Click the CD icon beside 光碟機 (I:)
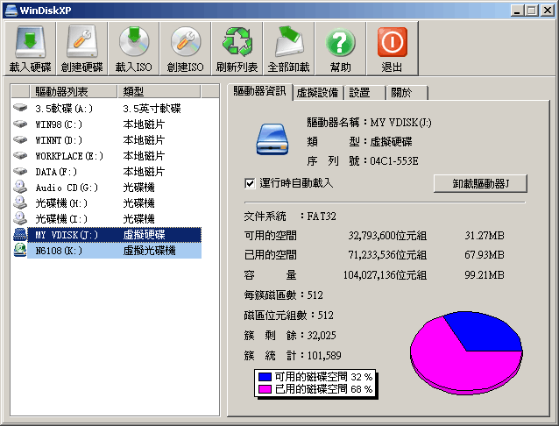The width and height of the screenshot is (559, 426). 20,218
